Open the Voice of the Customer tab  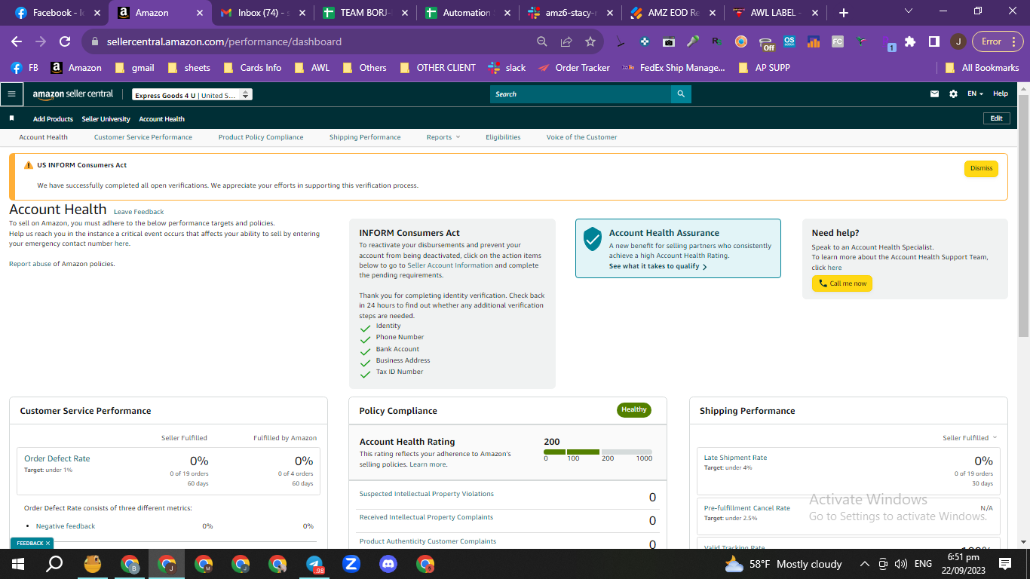click(x=582, y=137)
